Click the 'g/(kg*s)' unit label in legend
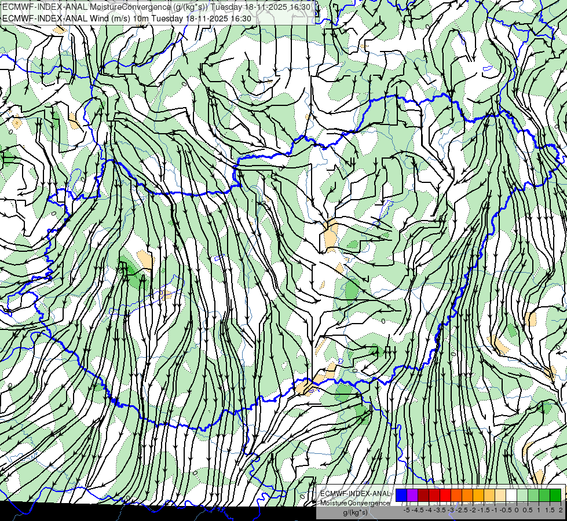This screenshot has height=521, width=567. [356, 512]
